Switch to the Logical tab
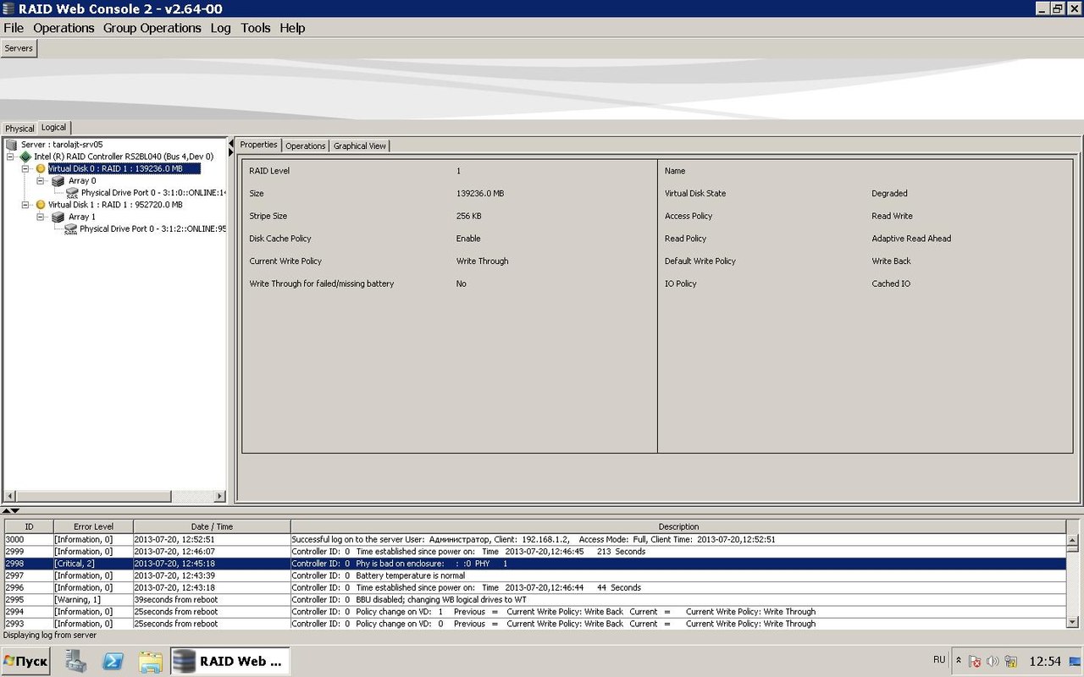1084x677 pixels. (54, 128)
